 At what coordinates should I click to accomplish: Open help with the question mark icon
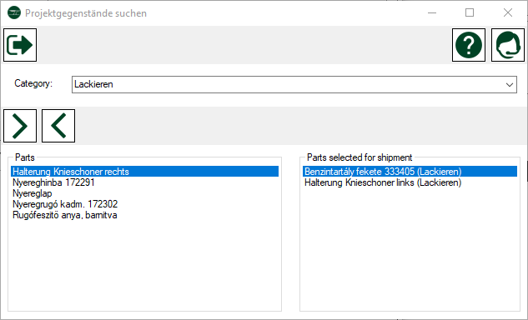click(469, 45)
